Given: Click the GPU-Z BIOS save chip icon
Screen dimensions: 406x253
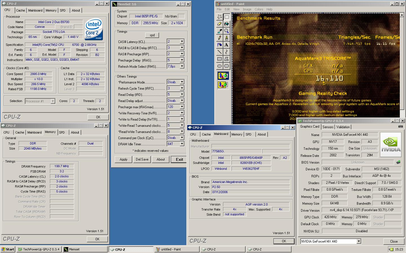Looking at the screenshot, I should (398, 162).
